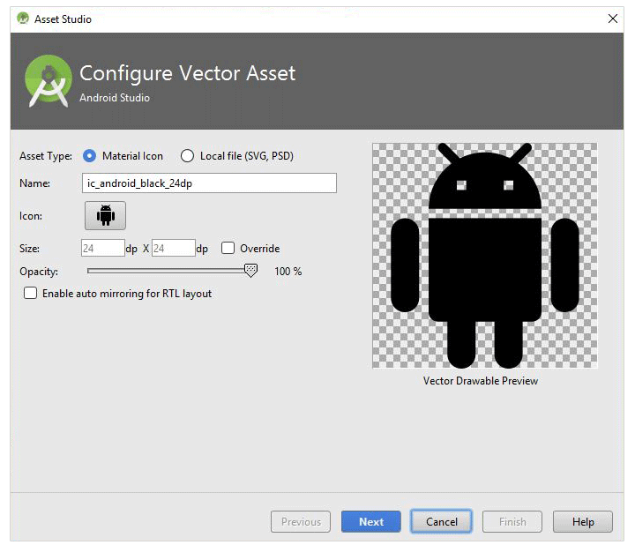This screenshot has height=545, width=635.
Task: Click the Asset Type label
Action: coord(46,156)
